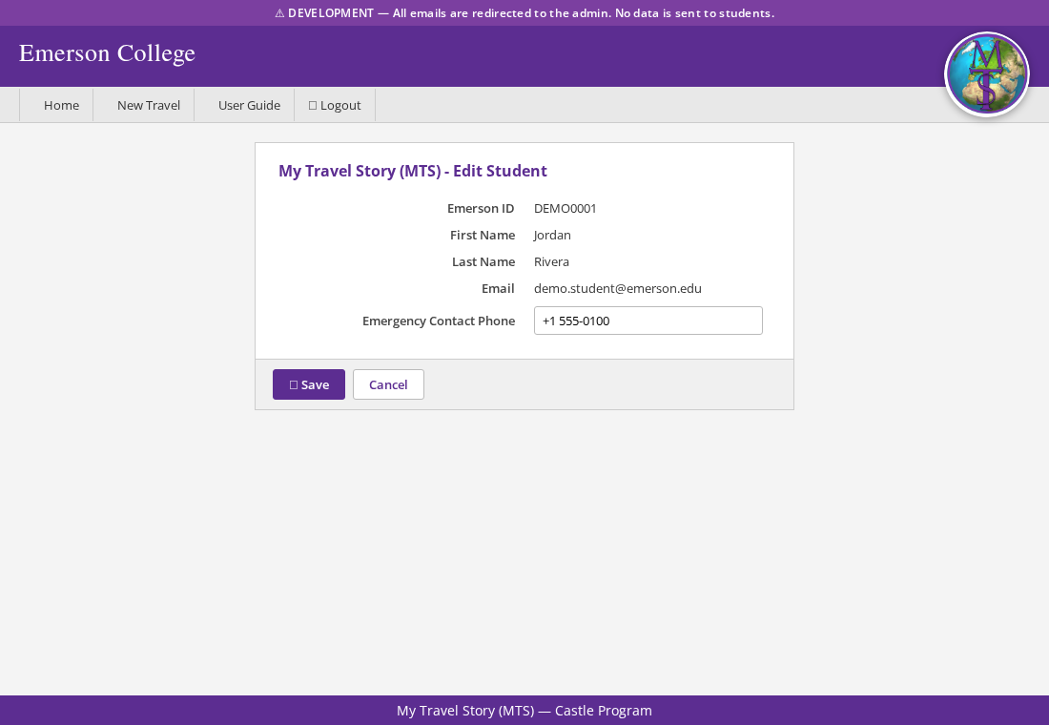
Task: Click the last name value Rivera
Action: point(551,261)
